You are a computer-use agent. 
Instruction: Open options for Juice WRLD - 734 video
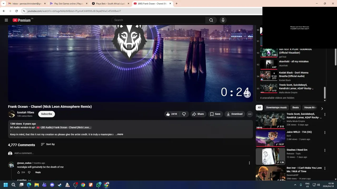click(x=325, y=133)
